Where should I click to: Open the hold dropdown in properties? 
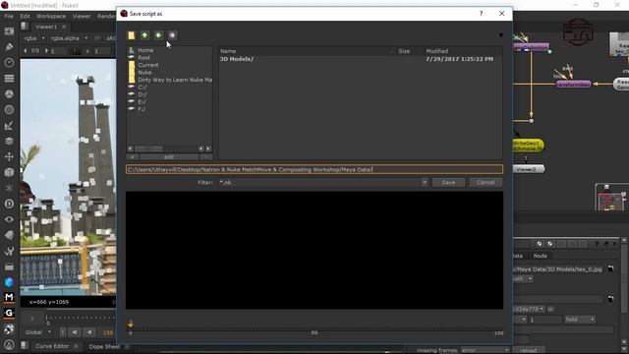pos(579,320)
